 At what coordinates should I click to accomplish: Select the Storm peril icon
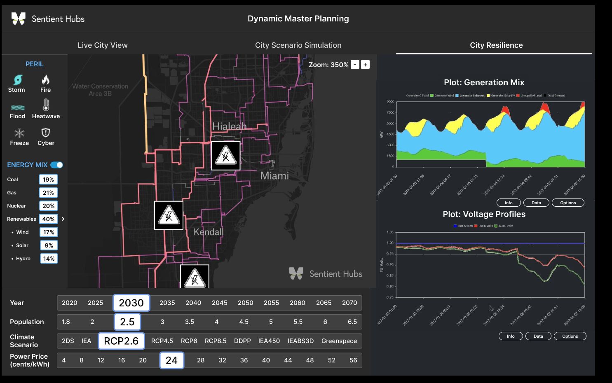pyautogui.click(x=18, y=79)
